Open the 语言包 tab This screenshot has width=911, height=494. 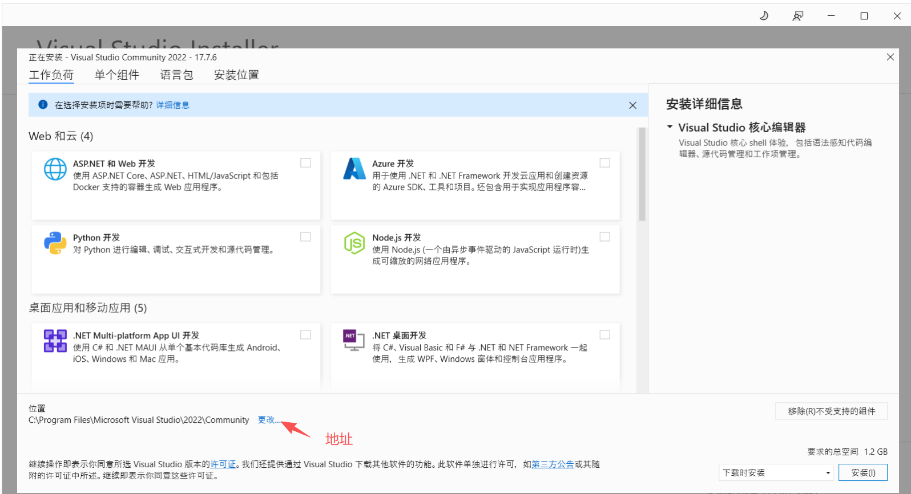coord(177,75)
